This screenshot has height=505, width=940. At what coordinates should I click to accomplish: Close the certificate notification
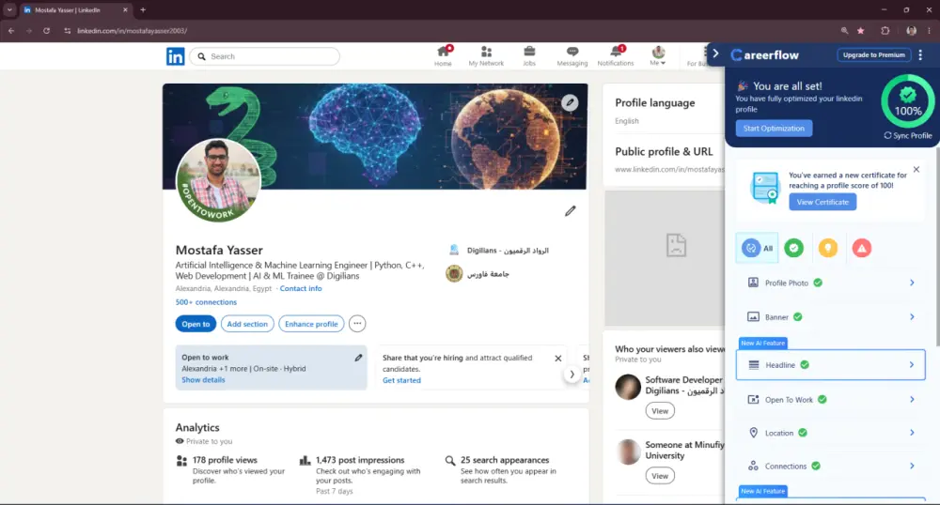916,170
